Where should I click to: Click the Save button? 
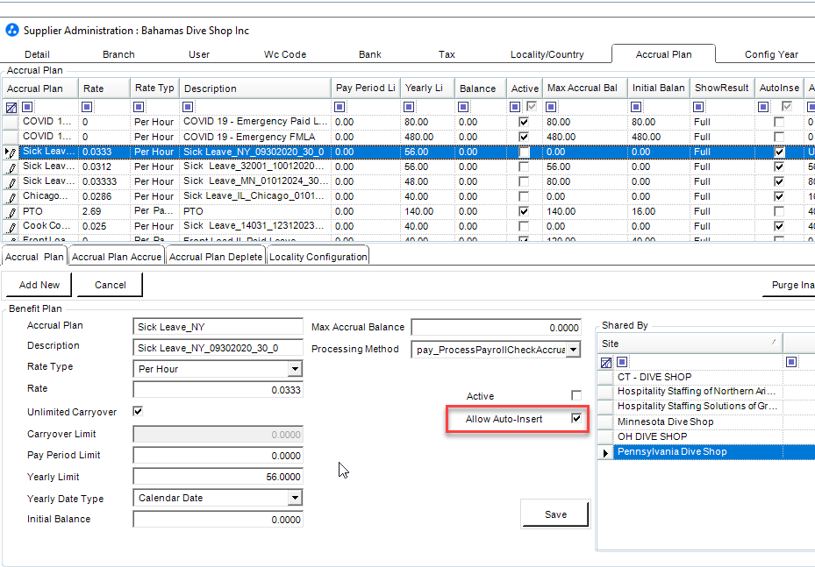coord(555,514)
